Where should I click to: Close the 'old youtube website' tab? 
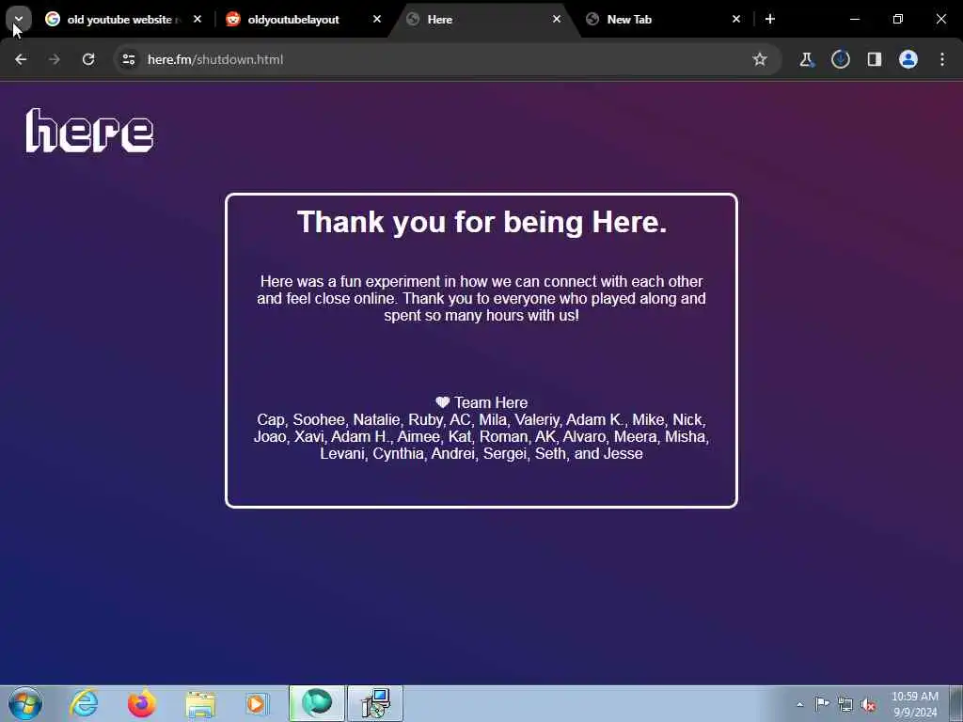click(x=197, y=19)
